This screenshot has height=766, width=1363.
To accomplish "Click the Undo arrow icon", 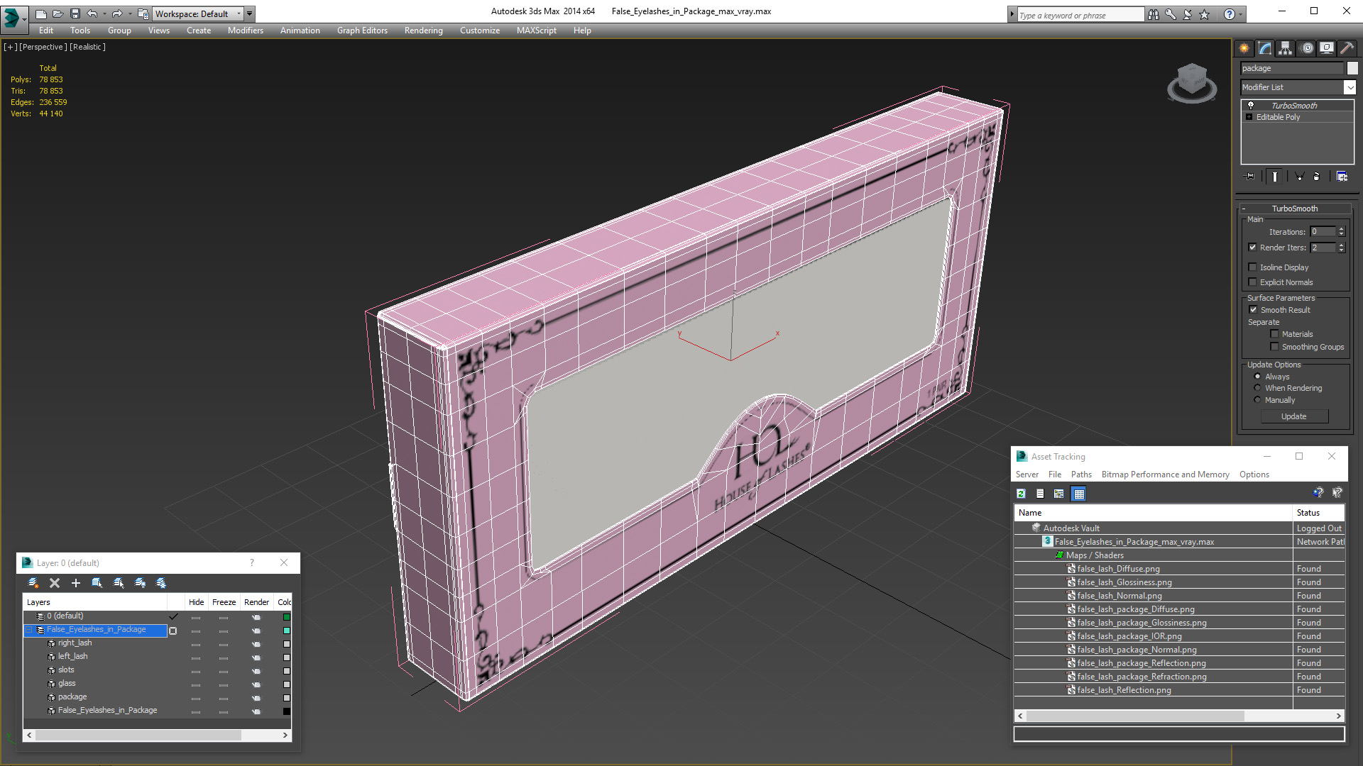I will click(x=92, y=13).
